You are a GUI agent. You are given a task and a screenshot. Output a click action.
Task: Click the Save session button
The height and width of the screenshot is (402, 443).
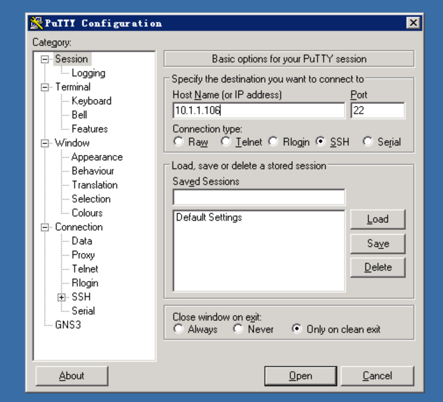[x=378, y=243]
